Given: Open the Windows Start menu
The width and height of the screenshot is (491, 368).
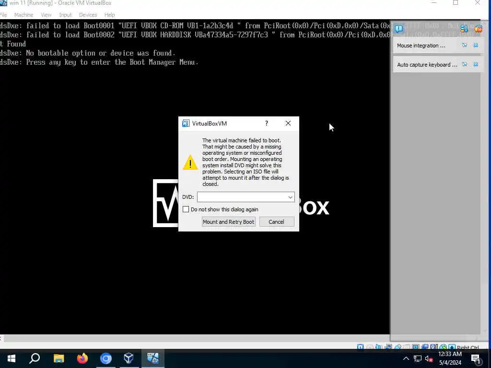Looking at the screenshot, I should click(x=12, y=358).
